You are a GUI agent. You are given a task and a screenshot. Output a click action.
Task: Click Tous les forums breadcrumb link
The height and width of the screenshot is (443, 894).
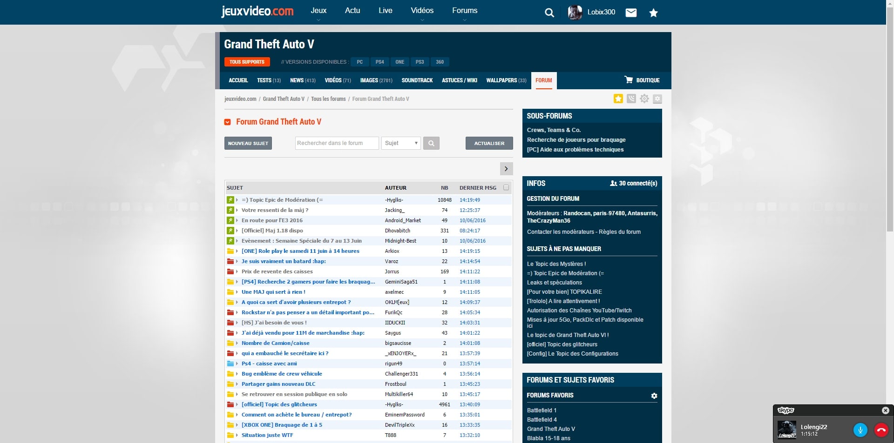coord(328,99)
